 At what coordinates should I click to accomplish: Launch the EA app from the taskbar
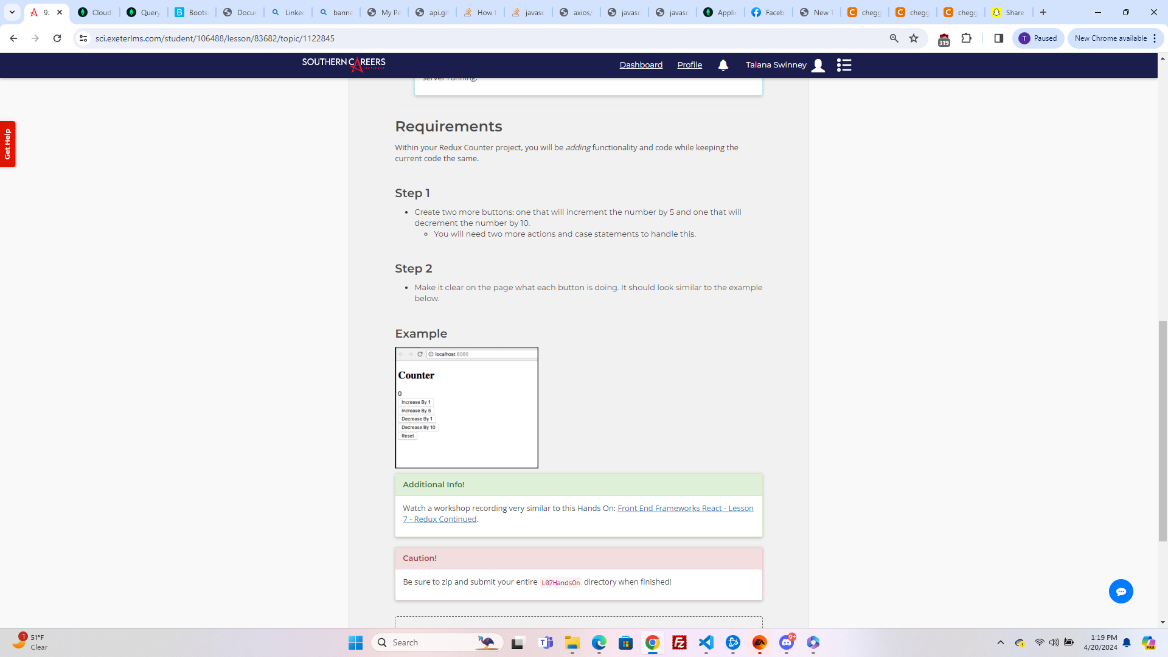pyautogui.click(x=760, y=642)
